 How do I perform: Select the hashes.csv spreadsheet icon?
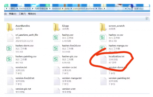click(x=56, y=38)
